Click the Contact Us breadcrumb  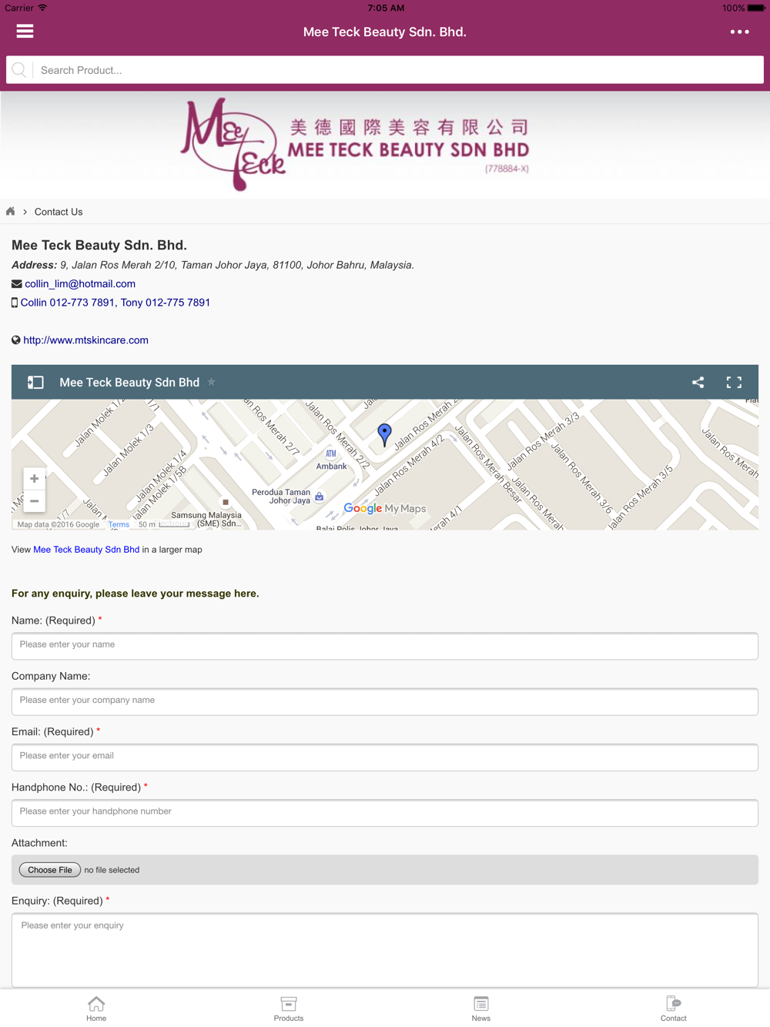(x=59, y=212)
